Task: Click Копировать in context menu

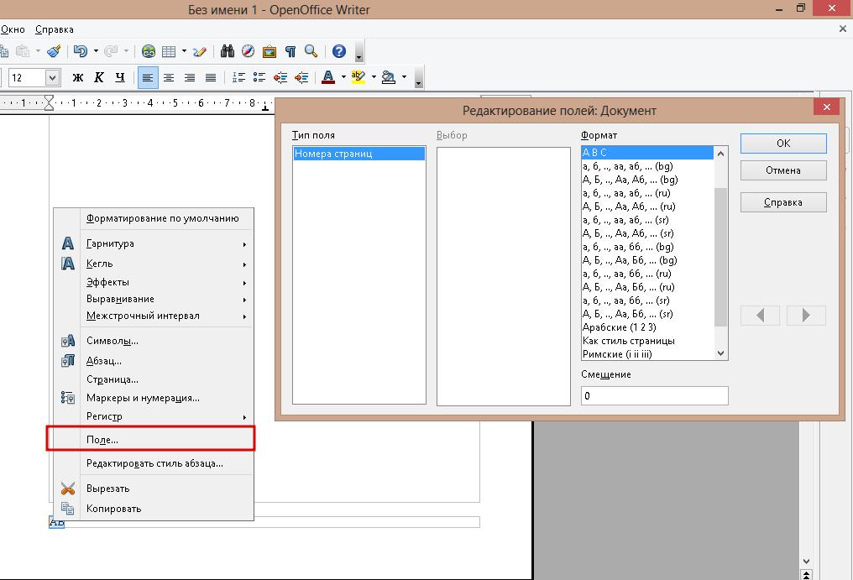Action: pyautogui.click(x=162, y=509)
